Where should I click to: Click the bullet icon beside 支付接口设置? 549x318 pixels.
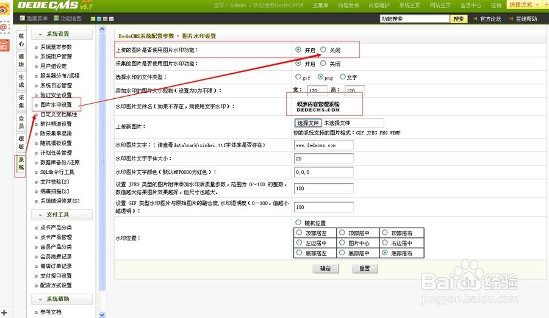pos(36,276)
